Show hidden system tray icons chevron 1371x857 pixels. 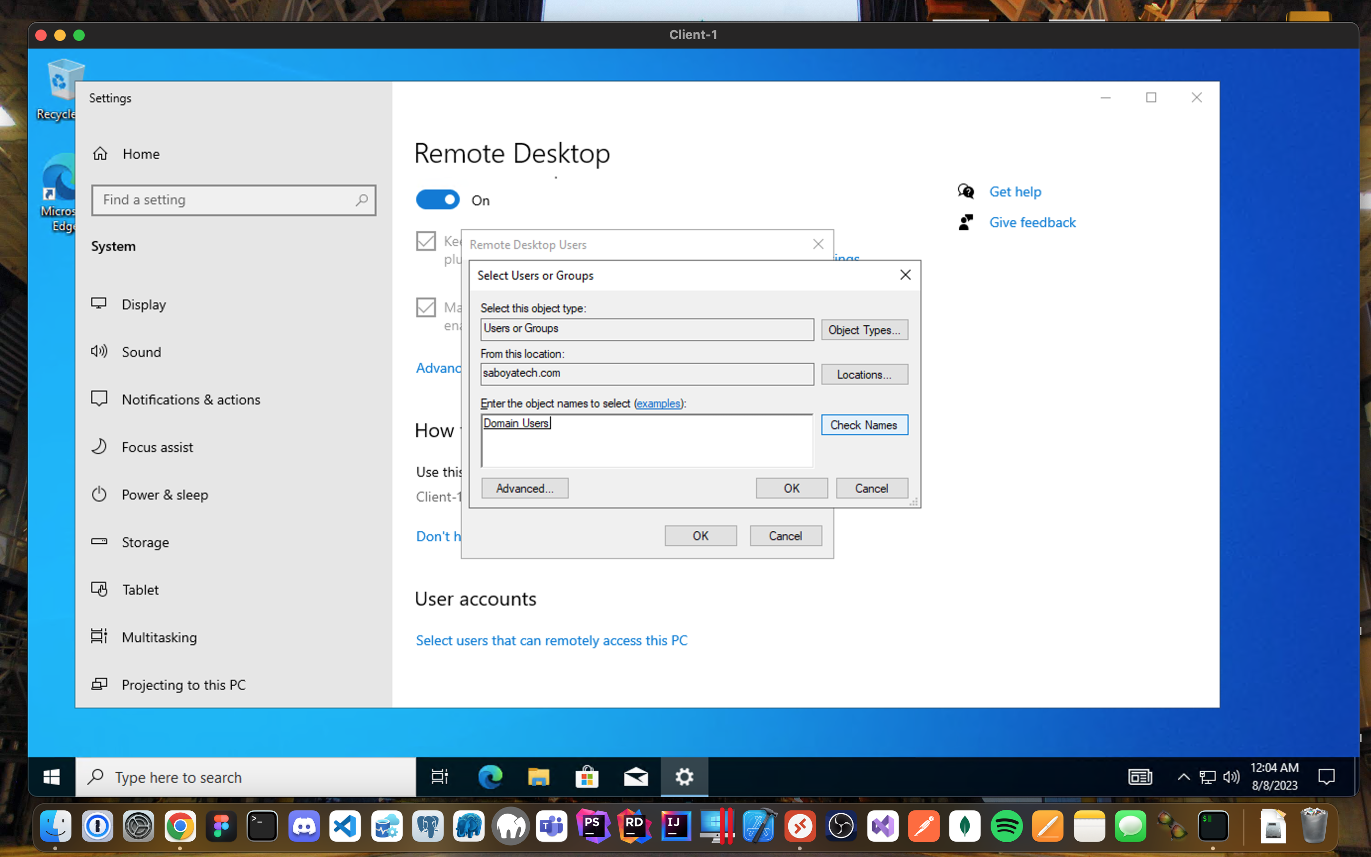tap(1183, 777)
